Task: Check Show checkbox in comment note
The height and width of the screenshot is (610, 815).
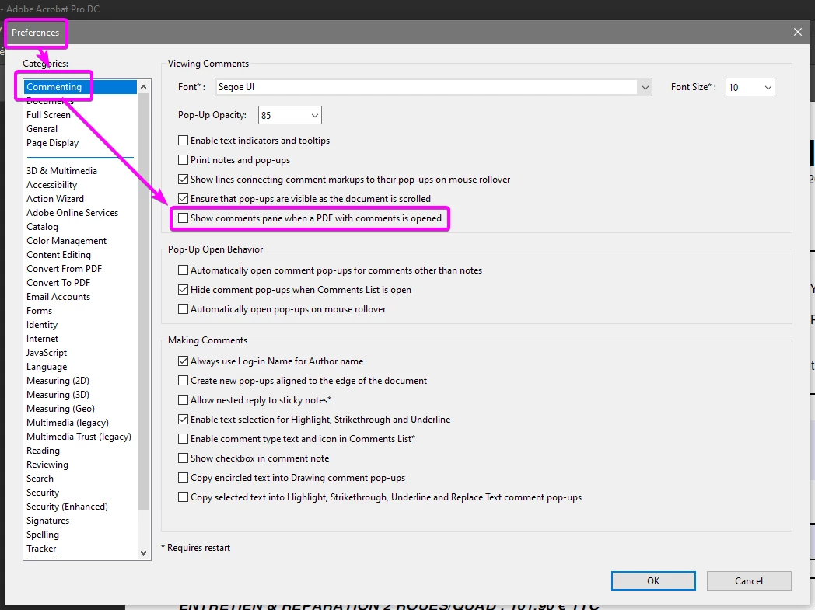Action: [x=183, y=458]
